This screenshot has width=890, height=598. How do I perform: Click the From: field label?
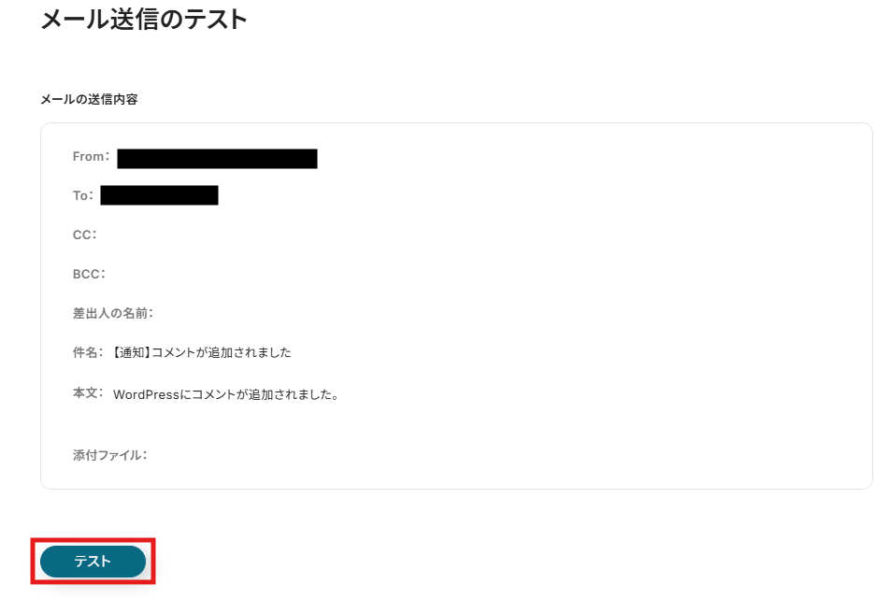coord(92,157)
